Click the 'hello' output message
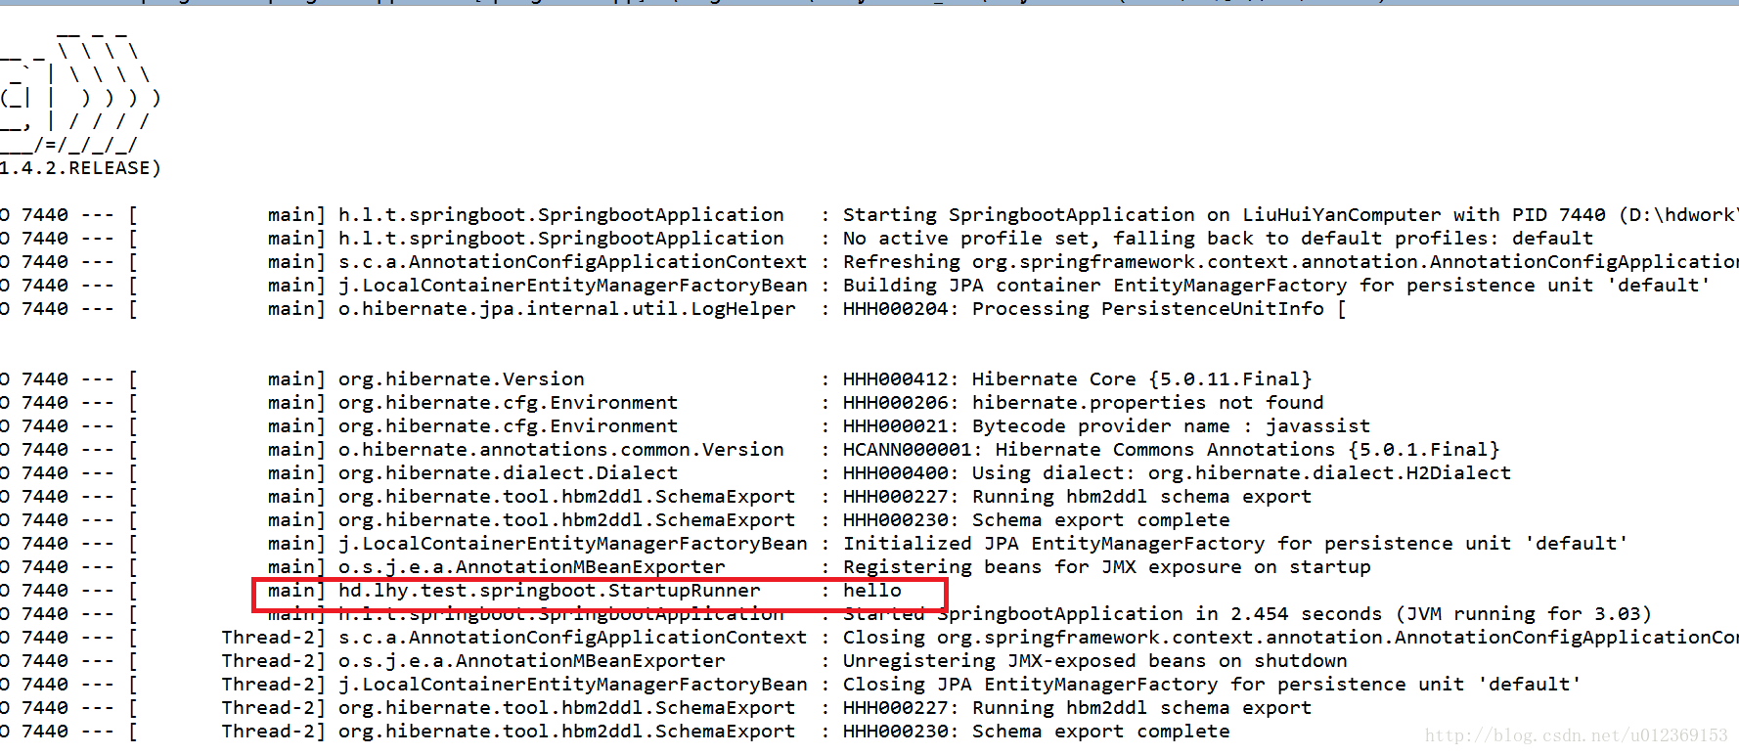 pos(872,591)
